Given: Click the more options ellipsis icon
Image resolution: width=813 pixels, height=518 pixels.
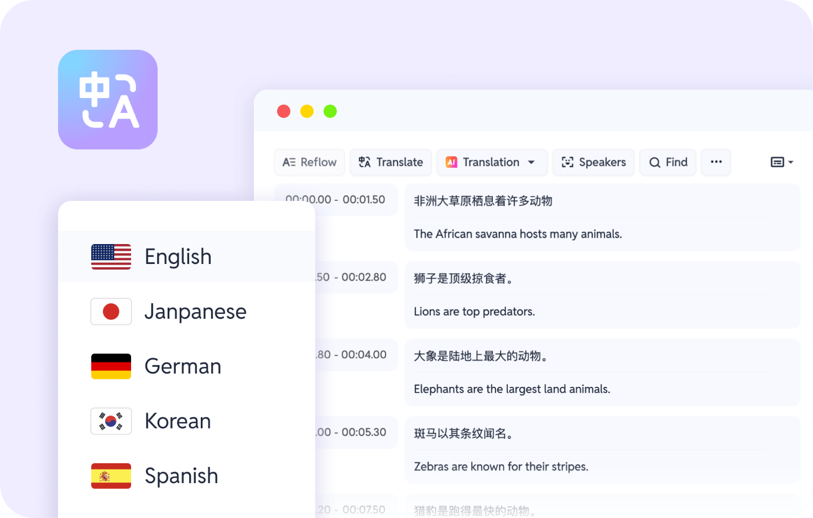Looking at the screenshot, I should pos(716,162).
